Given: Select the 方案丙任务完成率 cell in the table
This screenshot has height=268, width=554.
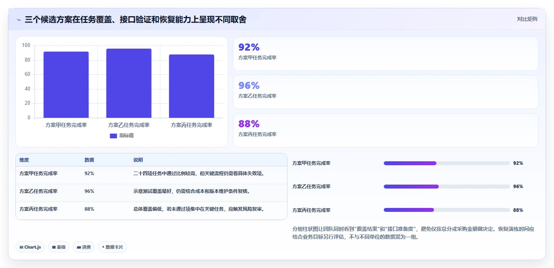Looking at the screenshot, I should point(38,209).
